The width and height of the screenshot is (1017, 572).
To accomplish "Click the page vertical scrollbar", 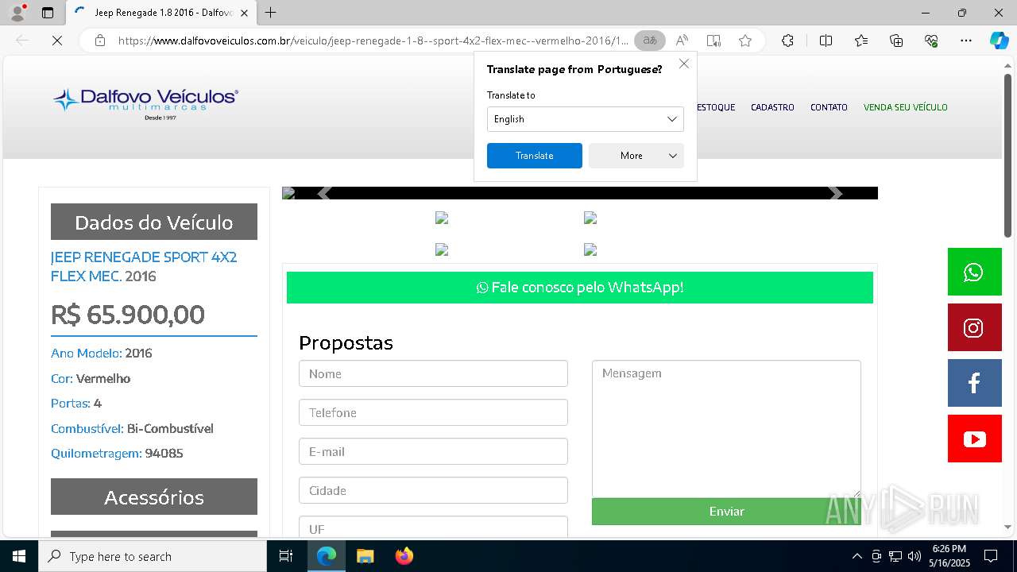I will 1008,155.
